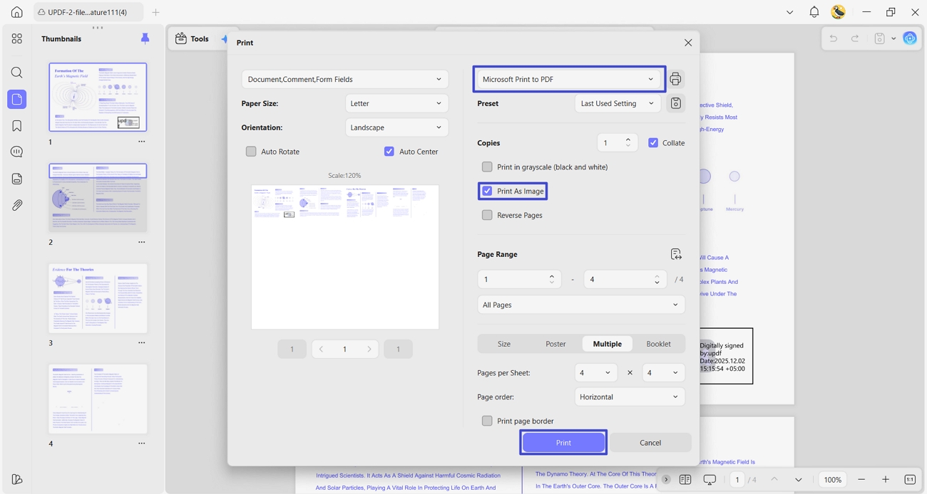Open the attachments paperclip icon
Screen dimensions: 927x494
[17, 205]
